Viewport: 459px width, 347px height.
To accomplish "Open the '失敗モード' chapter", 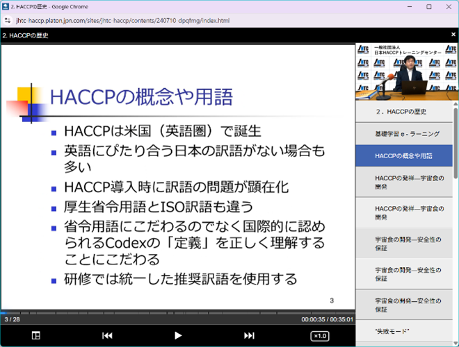I will point(404,331).
